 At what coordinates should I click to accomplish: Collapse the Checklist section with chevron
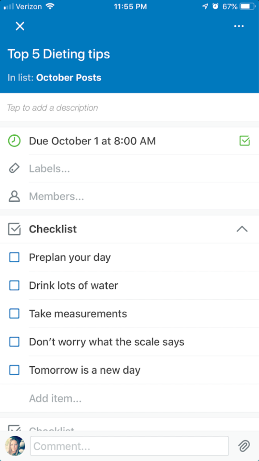(242, 229)
